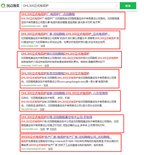Click 快照 link next to cn.trustexporter.com

(46, 85)
